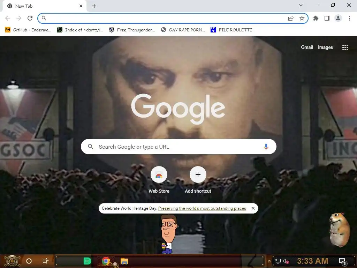Screen dimensions: 357x268
Task: Go back to the previous page
Action: click(8, 18)
